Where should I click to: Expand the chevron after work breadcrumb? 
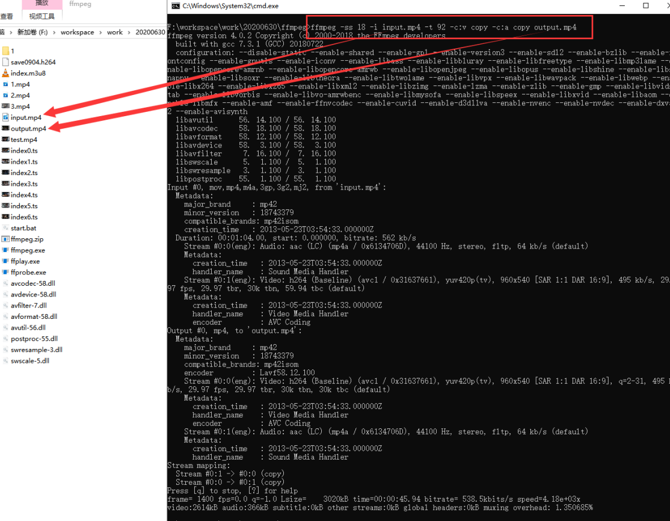[x=128, y=32]
